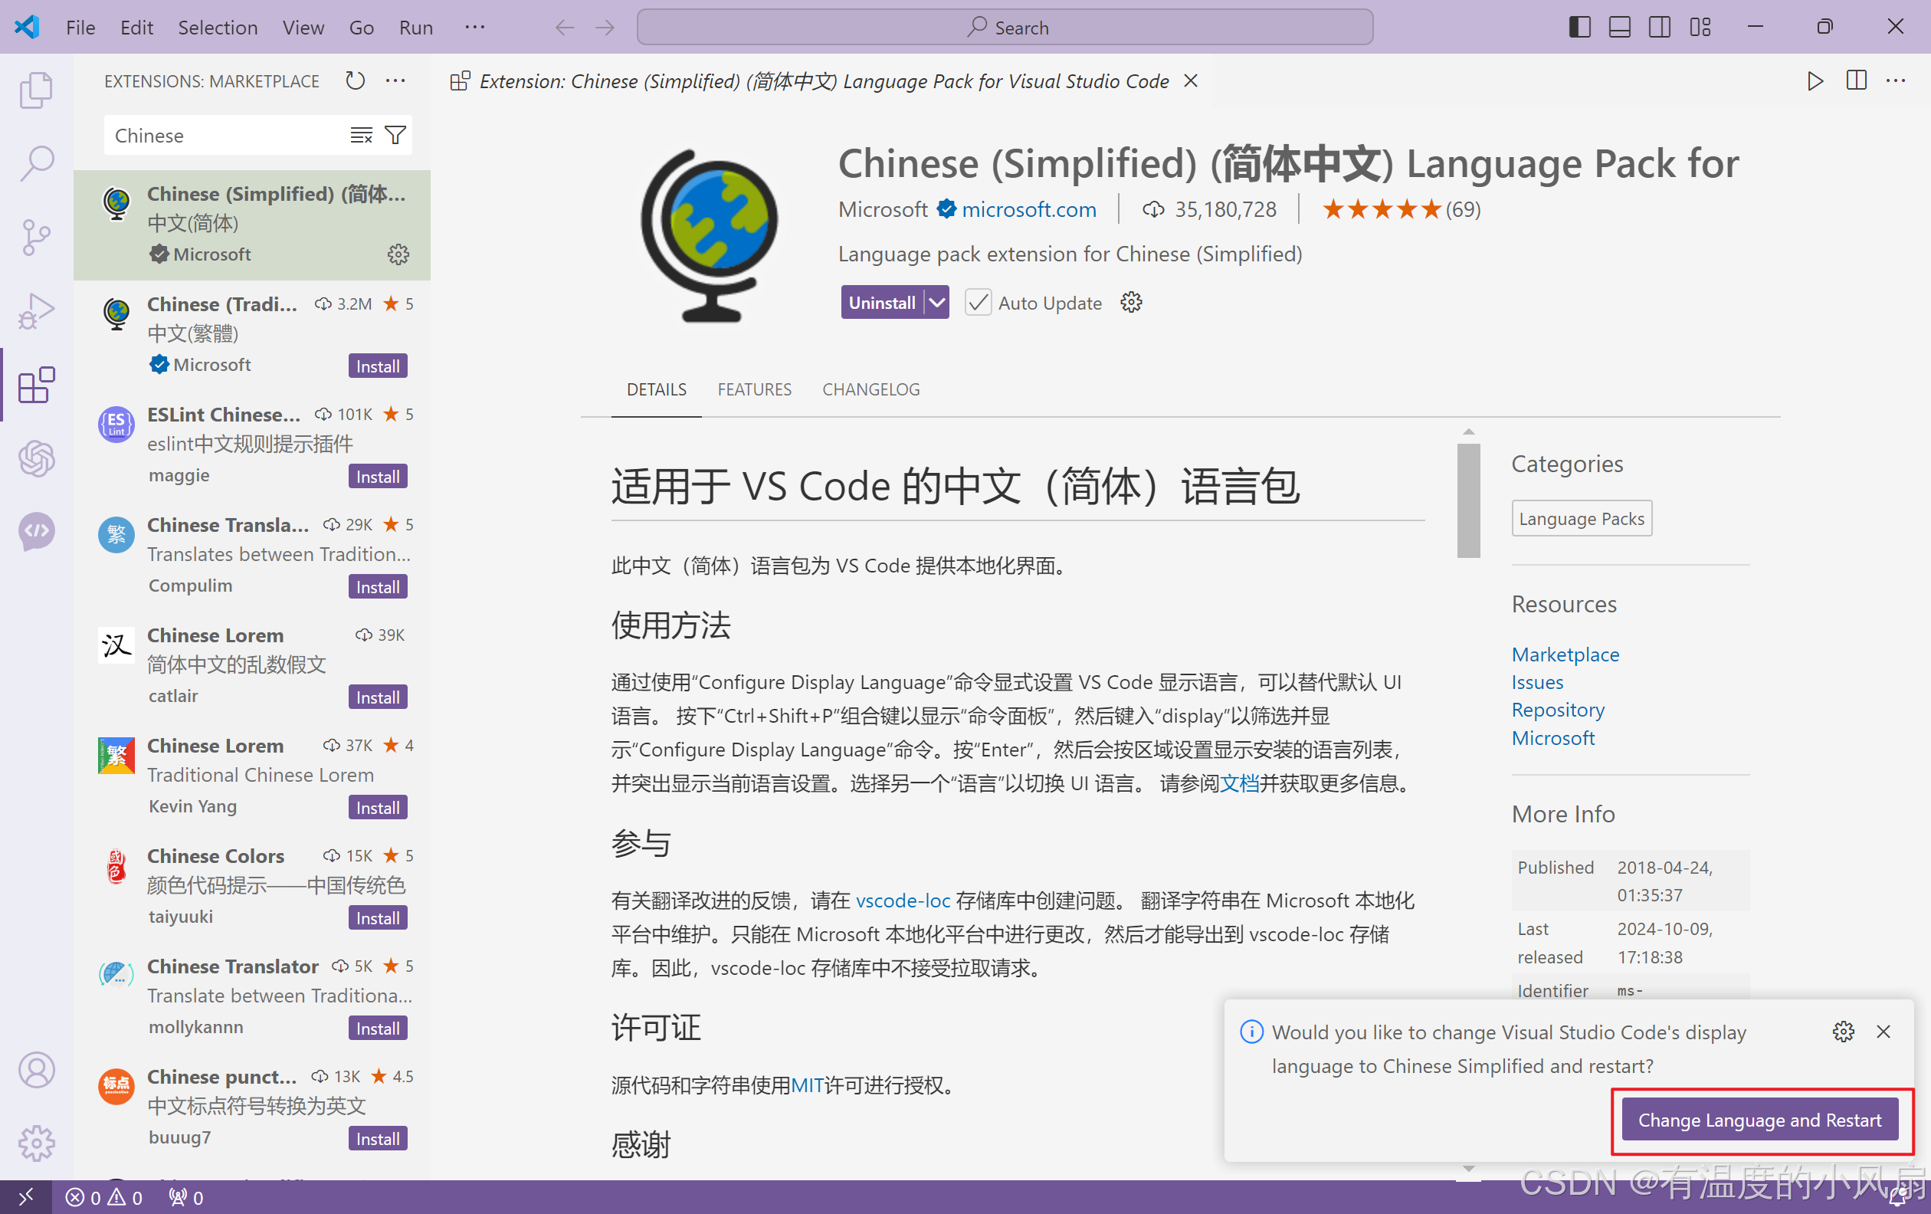The width and height of the screenshot is (1931, 1214).
Task: Expand the hidden menu bar items ellipsis
Action: 475,28
